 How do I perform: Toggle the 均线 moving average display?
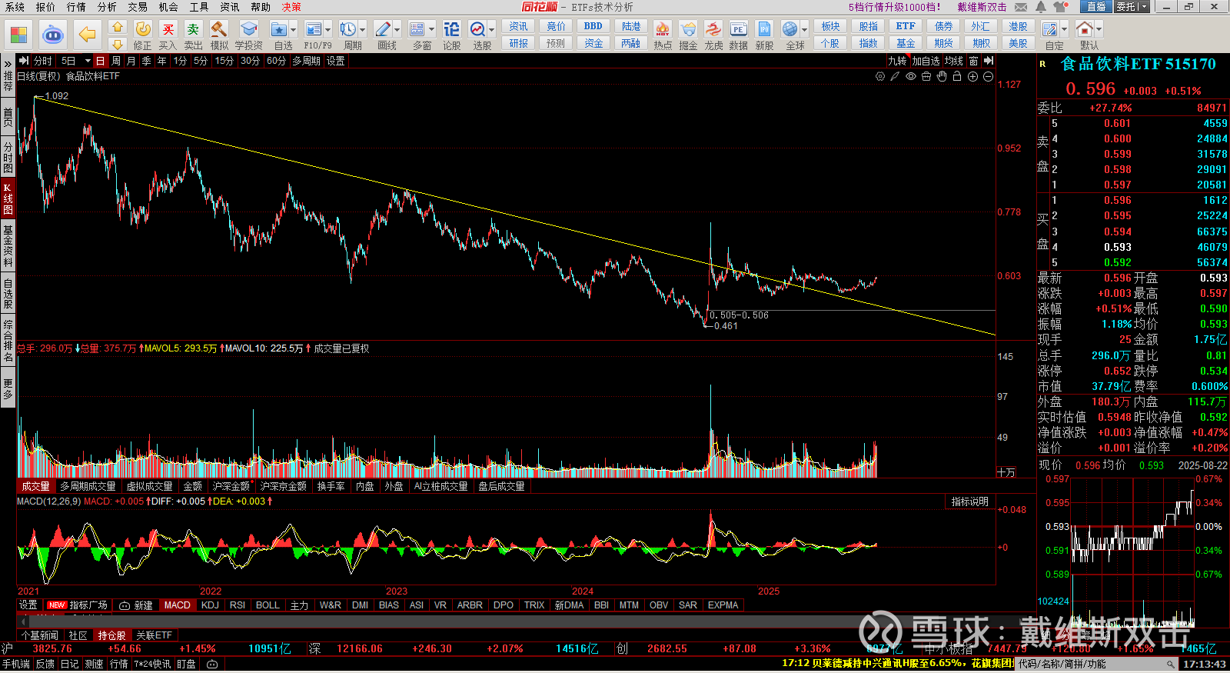[954, 61]
